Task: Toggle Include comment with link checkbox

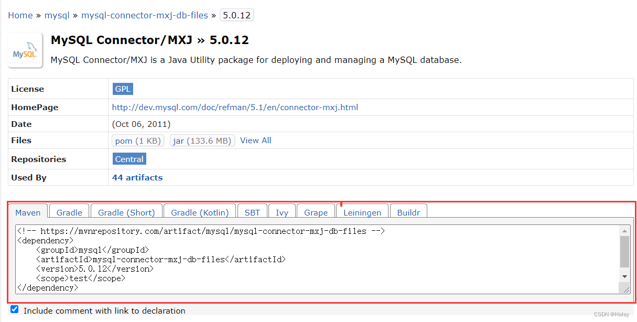Action: pos(15,309)
